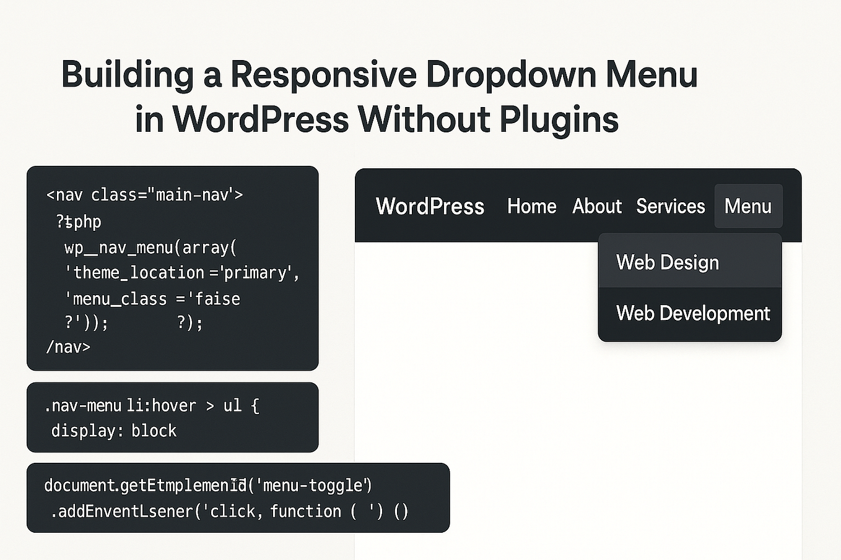The height and width of the screenshot is (560, 841).
Task: Click the nav-menu hover CSS snippet
Action: click(x=172, y=417)
